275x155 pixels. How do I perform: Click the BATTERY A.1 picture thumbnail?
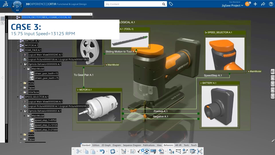219,106
